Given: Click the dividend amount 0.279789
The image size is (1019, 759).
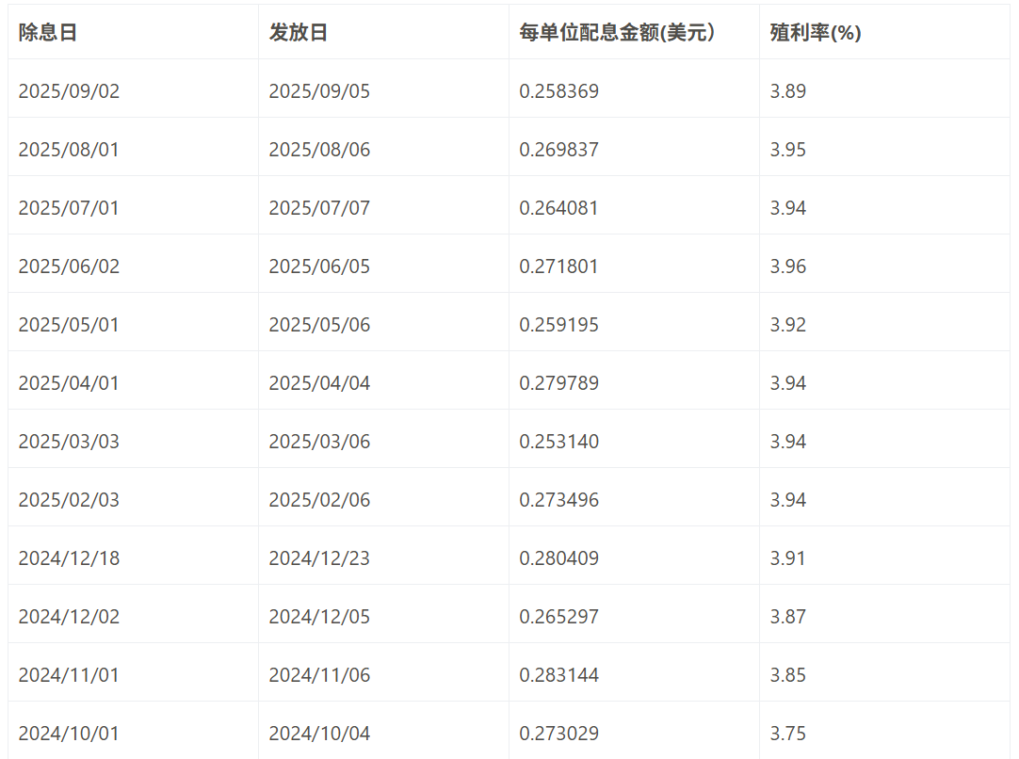Looking at the screenshot, I should click(x=559, y=382).
